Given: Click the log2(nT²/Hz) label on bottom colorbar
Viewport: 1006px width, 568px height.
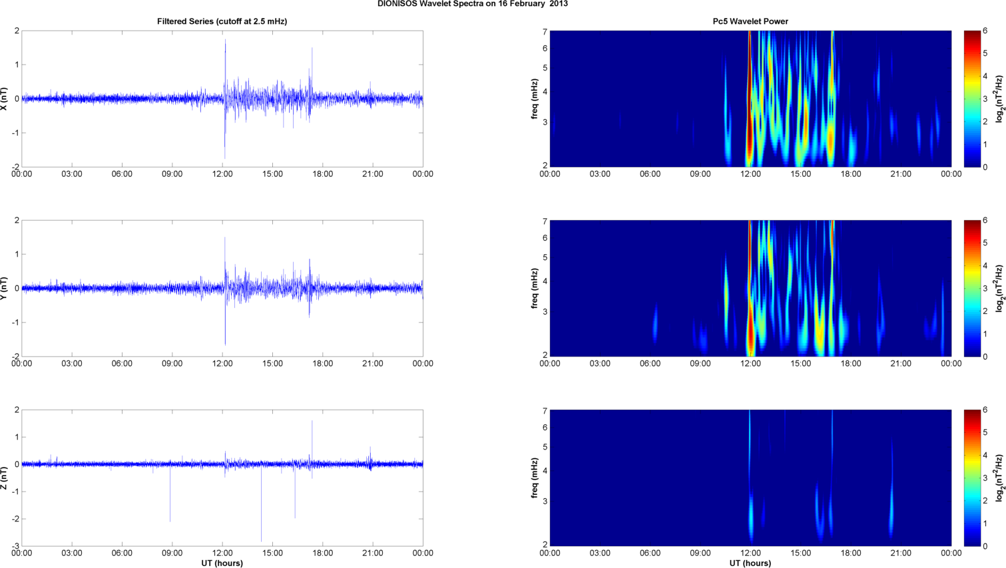Looking at the screenshot, I should pyautogui.click(x=999, y=478).
